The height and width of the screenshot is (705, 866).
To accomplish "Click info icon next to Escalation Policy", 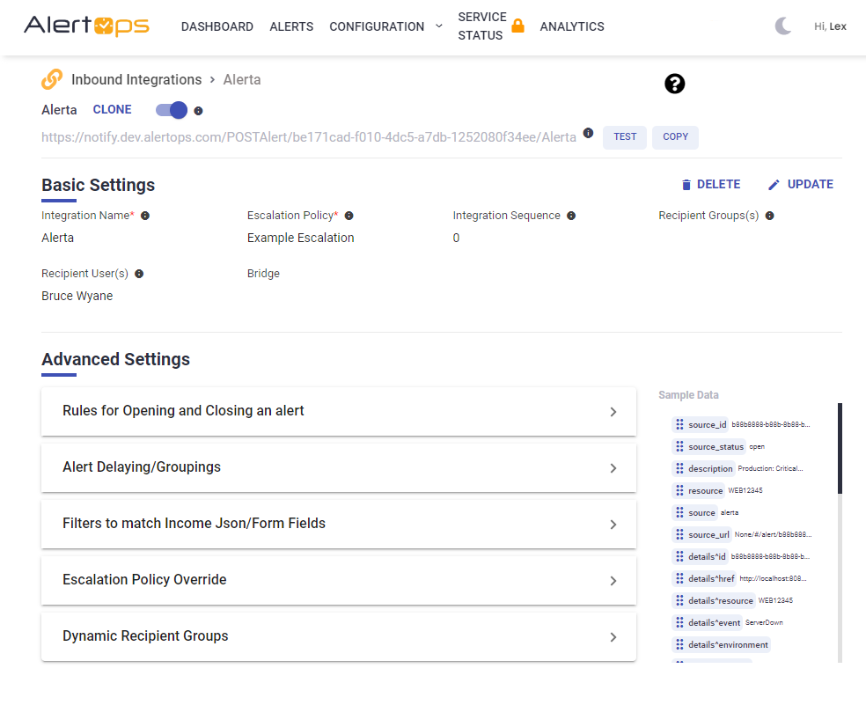I will (x=349, y=216).
